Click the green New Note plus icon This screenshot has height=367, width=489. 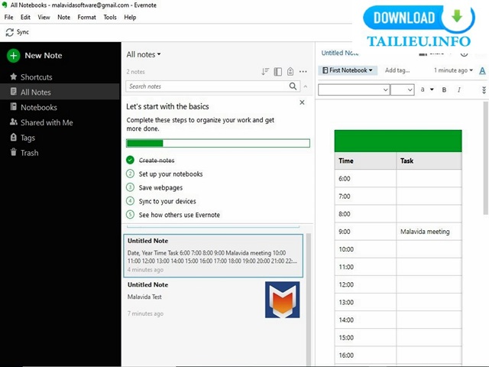[14, 56]
